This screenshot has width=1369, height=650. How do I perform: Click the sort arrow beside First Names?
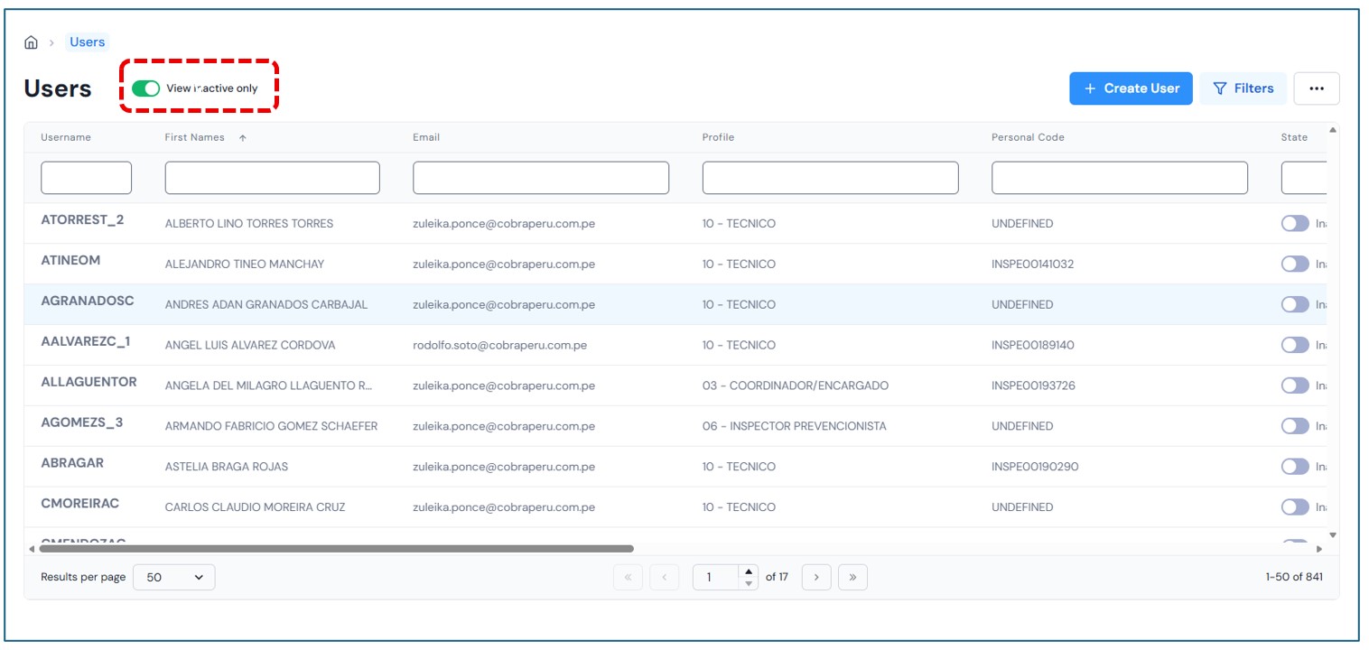[243, 138]
